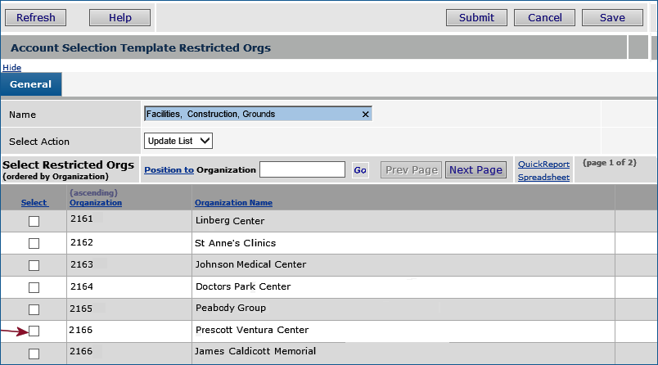Screen dimensions: 658x365
Task: Mark the Peabody Group row checkbox
Action: point(34,310)
